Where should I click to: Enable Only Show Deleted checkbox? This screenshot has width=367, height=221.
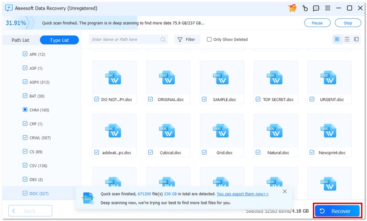coord(209,39)
